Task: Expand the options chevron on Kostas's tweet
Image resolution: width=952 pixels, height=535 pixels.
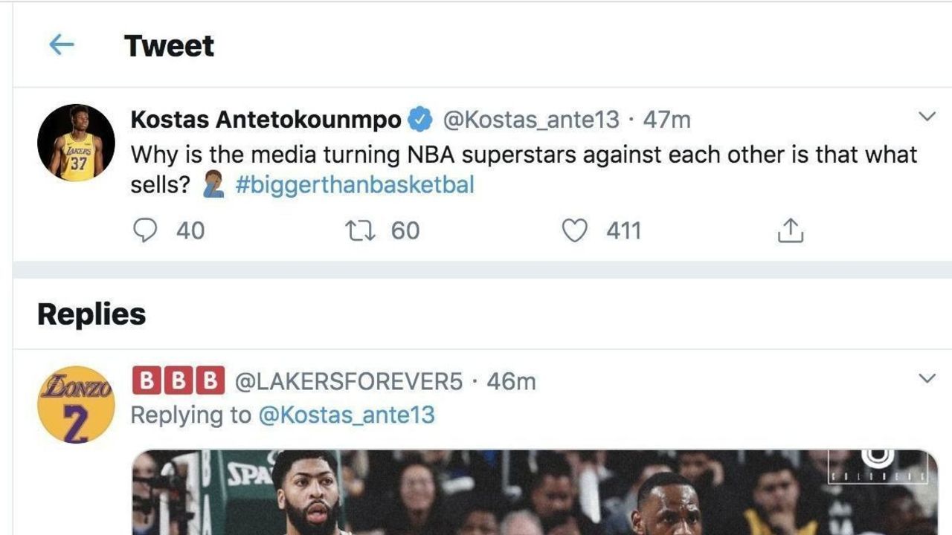Action: coord(927,117)
